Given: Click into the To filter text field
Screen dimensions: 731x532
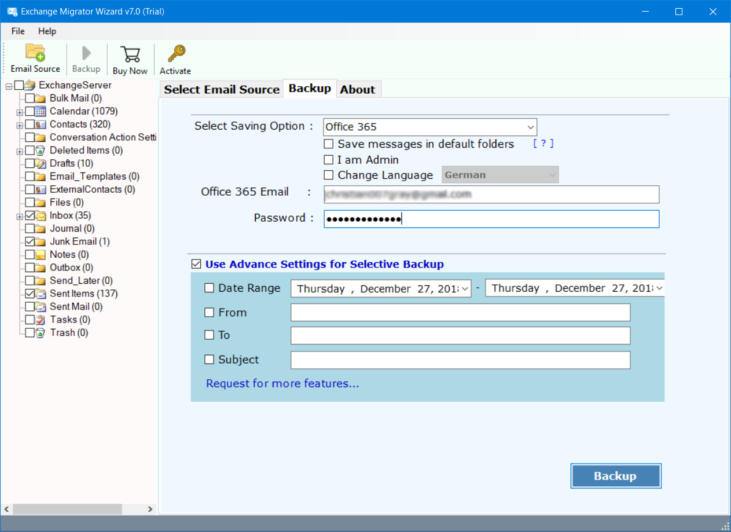Looking at the screenshot, I should pos(460,336).
